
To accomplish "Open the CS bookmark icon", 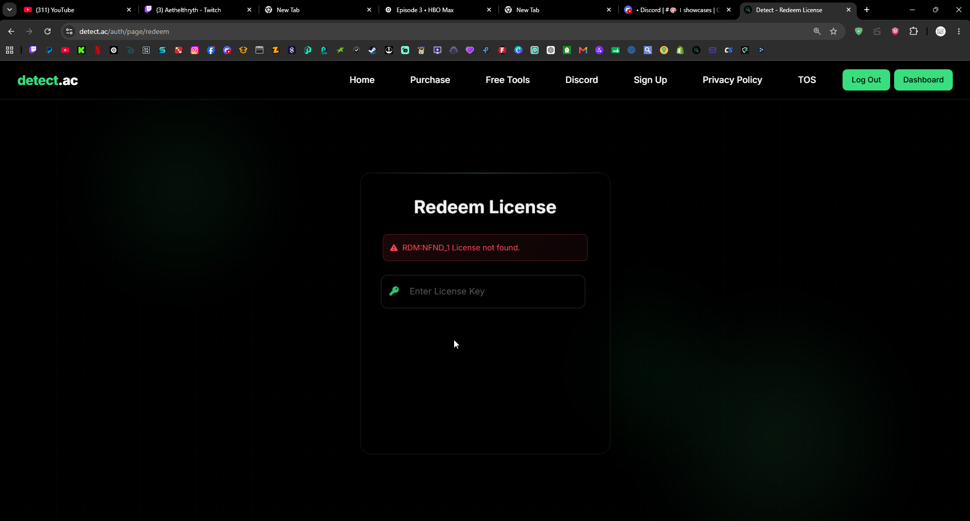I will (x=729, y=50).
